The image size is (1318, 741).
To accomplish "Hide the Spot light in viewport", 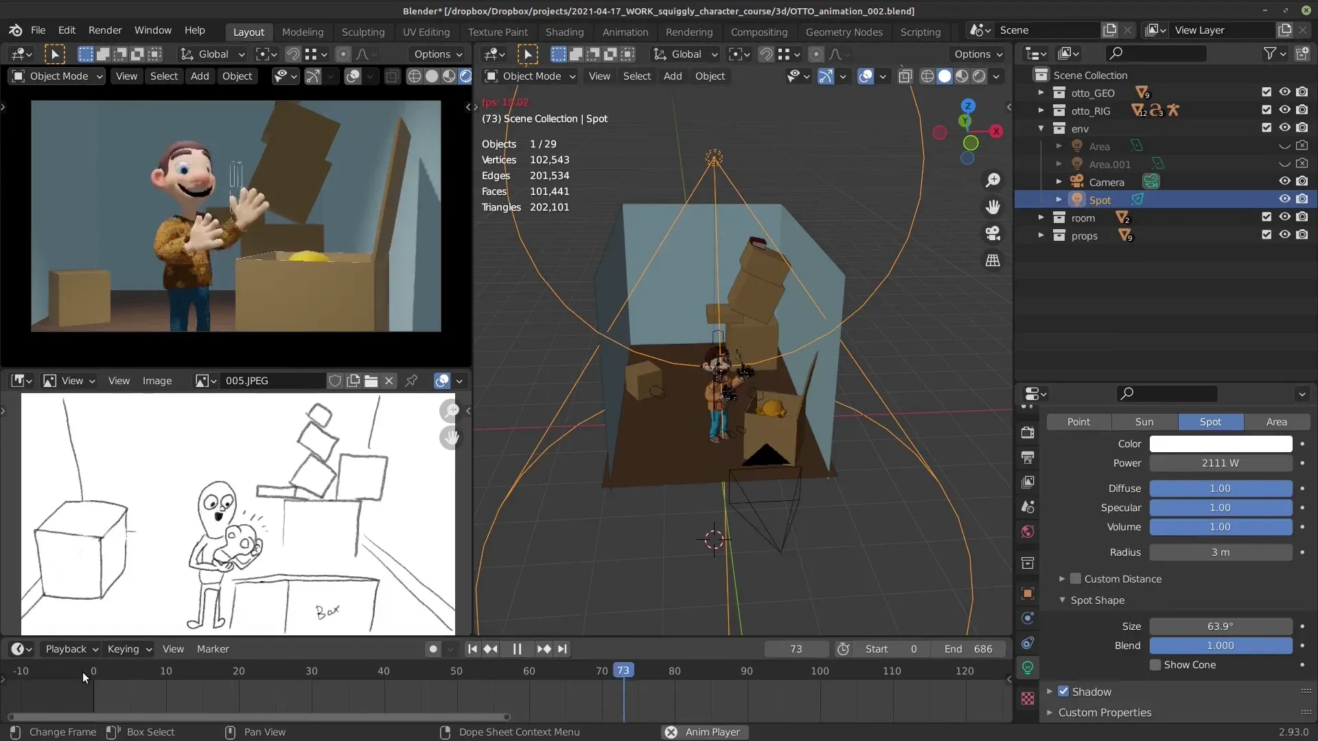I will click(x=1284, y=200).
